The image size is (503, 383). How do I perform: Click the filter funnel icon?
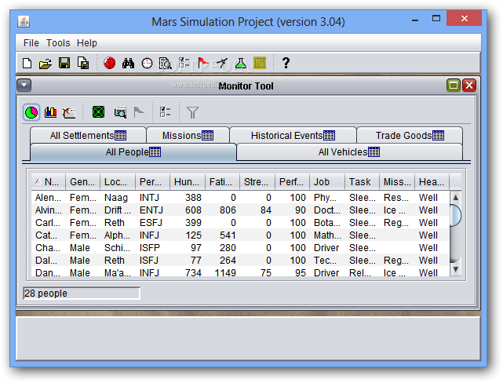point(192,112)
